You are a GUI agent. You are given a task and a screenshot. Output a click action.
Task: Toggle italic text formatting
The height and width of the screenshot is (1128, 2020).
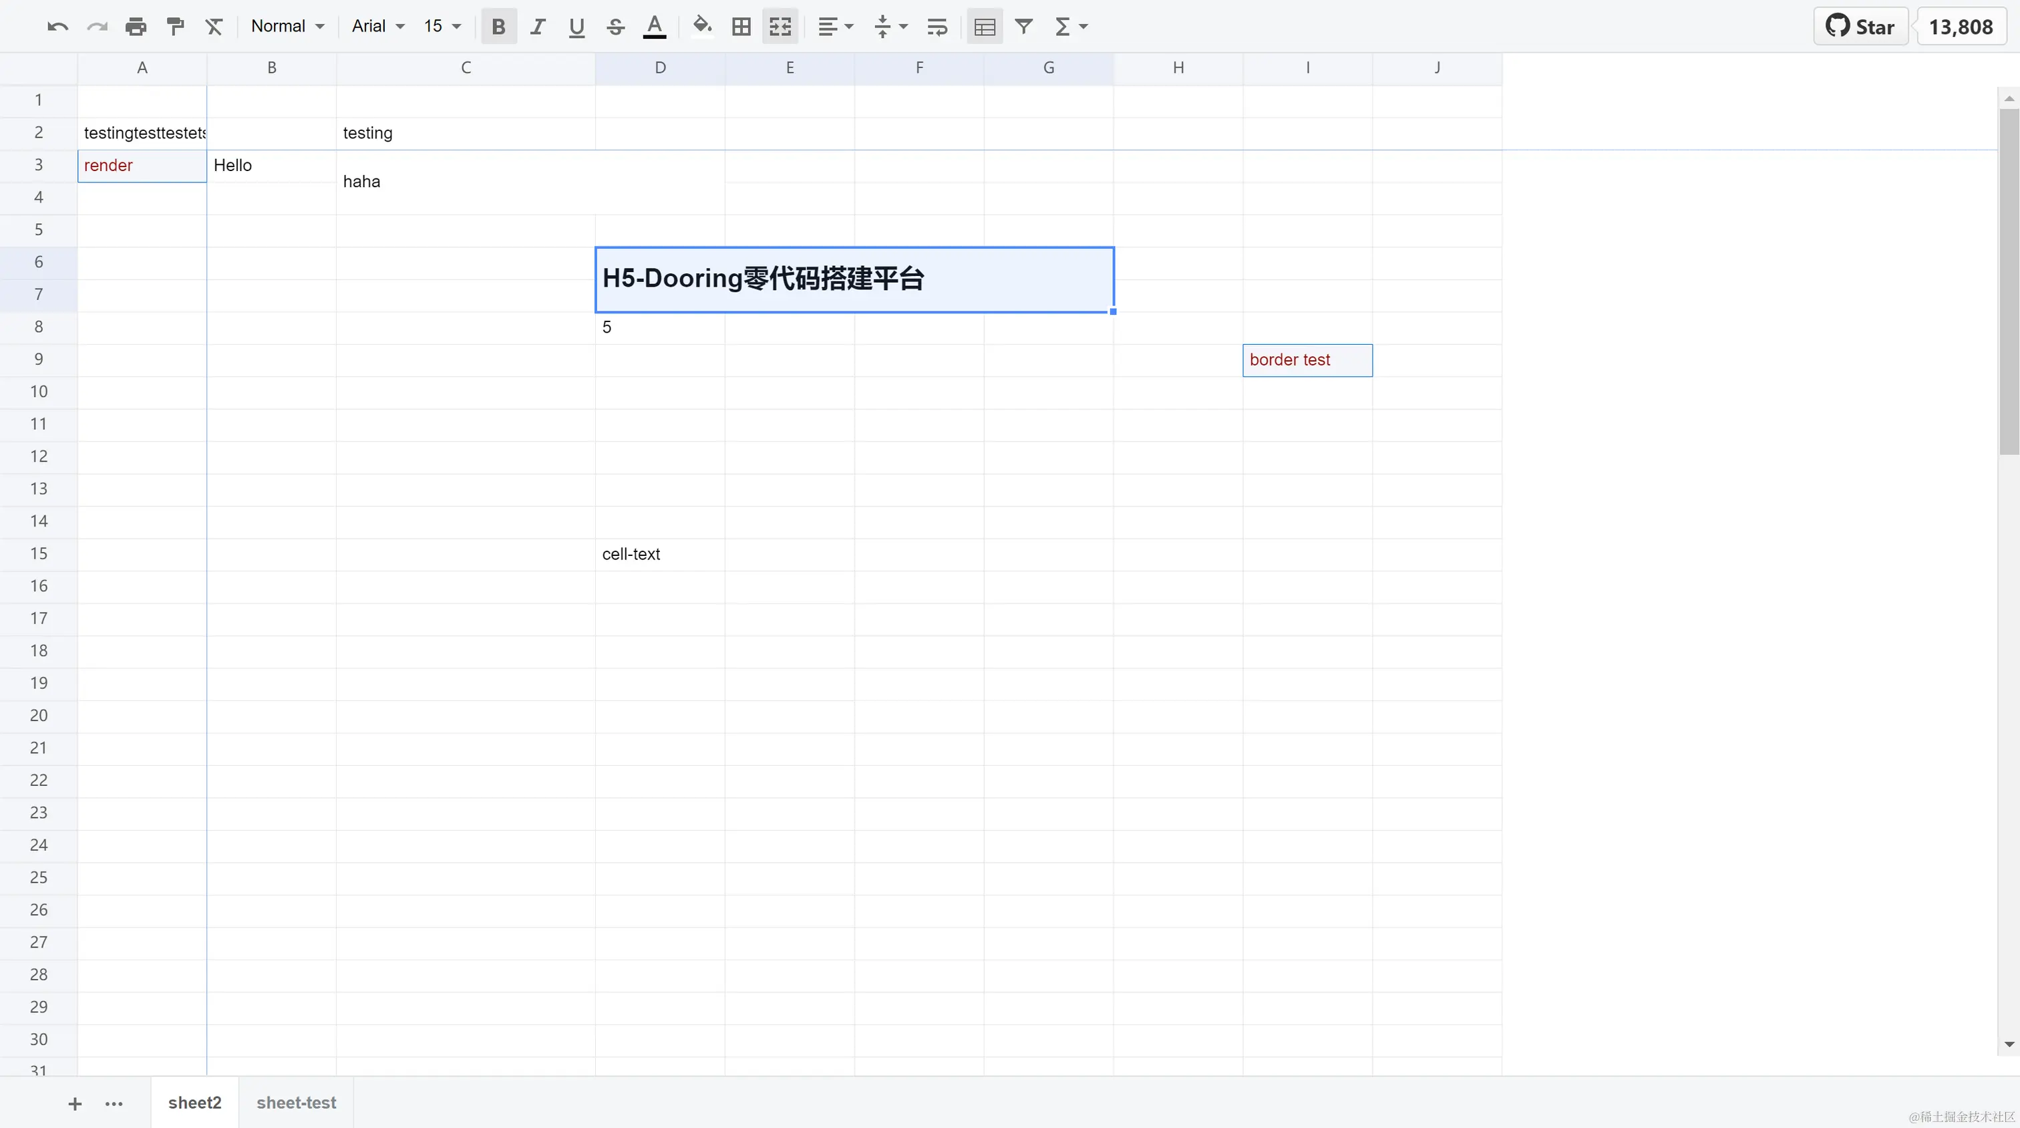click(537, 27)
